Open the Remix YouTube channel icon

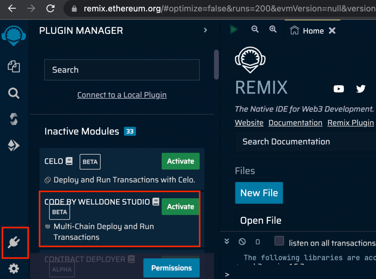(x=339, y=89)
